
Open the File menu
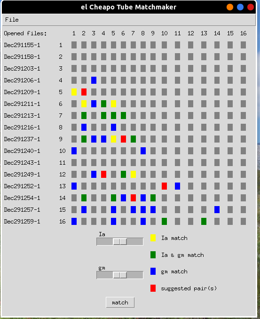[12, 20]
